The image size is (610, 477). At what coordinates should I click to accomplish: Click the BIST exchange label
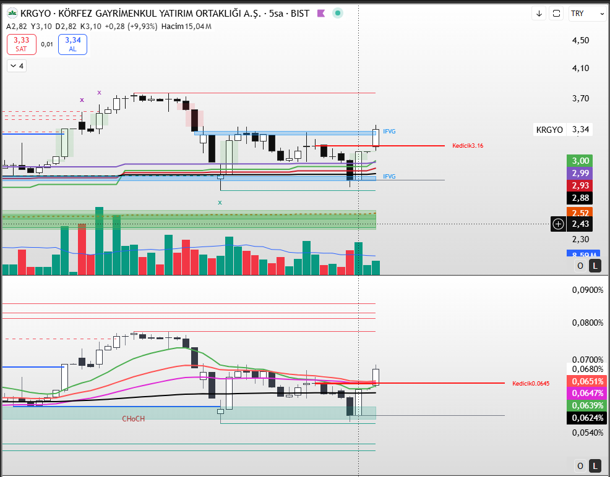300,14
